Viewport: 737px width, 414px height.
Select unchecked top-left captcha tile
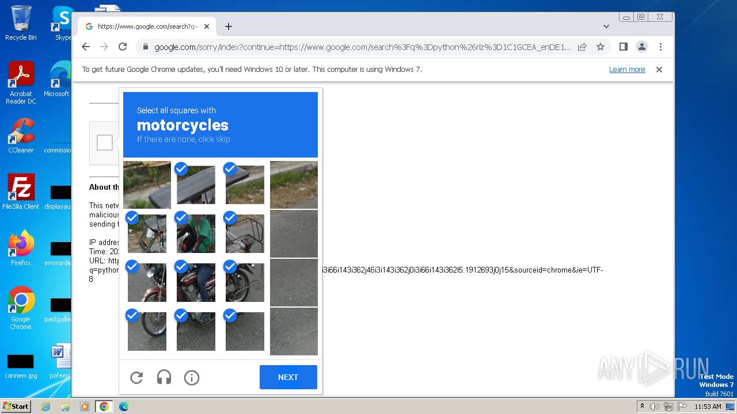click(147, 185)
